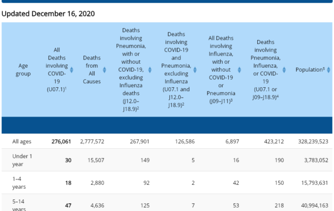The height and width of the screenshot is (211, 334).
Task: Sort by Deaths involving Pneumonia excluding Influenza
Action: coord(150,70)
